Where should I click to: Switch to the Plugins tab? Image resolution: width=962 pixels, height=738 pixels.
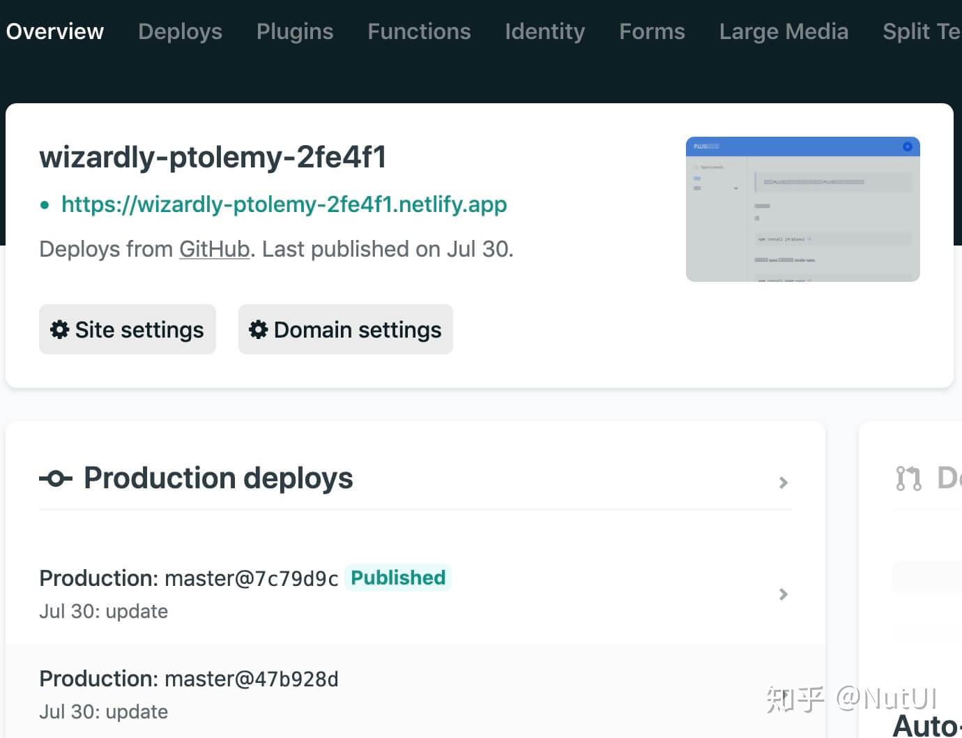pos(295,31)
